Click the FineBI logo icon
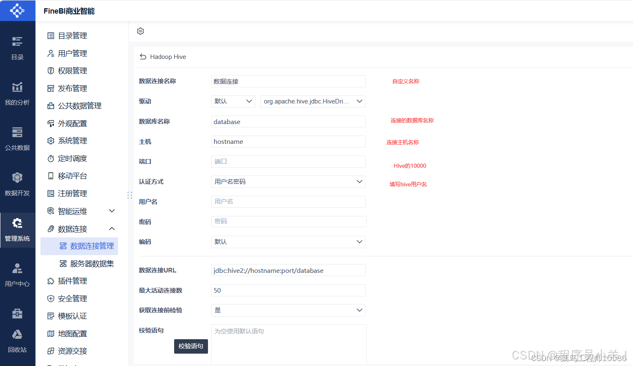This screenshot has height=366, width=633. click(17, 11)
